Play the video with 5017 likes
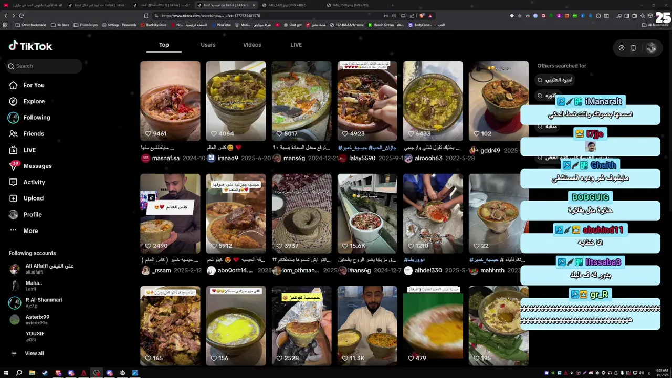This screenshot has width=672, height=378. point(301,101)
